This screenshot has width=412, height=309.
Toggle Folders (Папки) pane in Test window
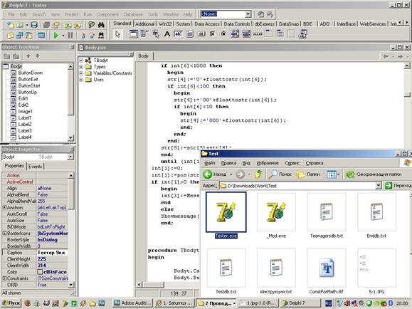pyautogui.click(x=308, y=174)
